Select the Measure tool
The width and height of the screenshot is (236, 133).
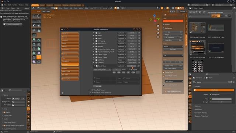click(39, 30)
